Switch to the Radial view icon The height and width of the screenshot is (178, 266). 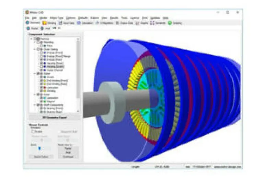click(28, 28)
